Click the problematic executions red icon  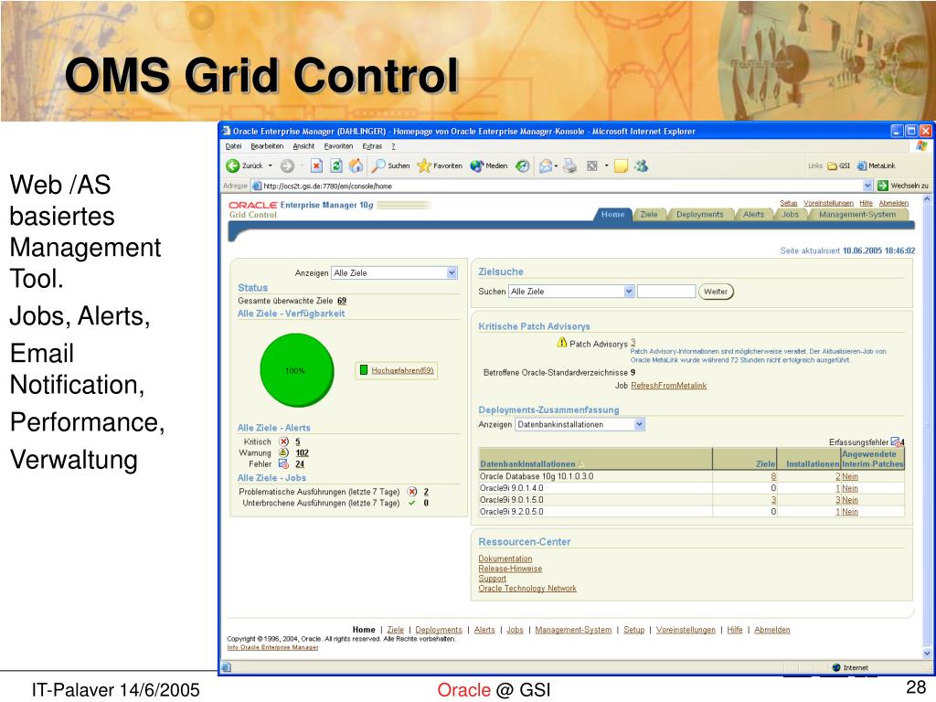coord(412,491)
